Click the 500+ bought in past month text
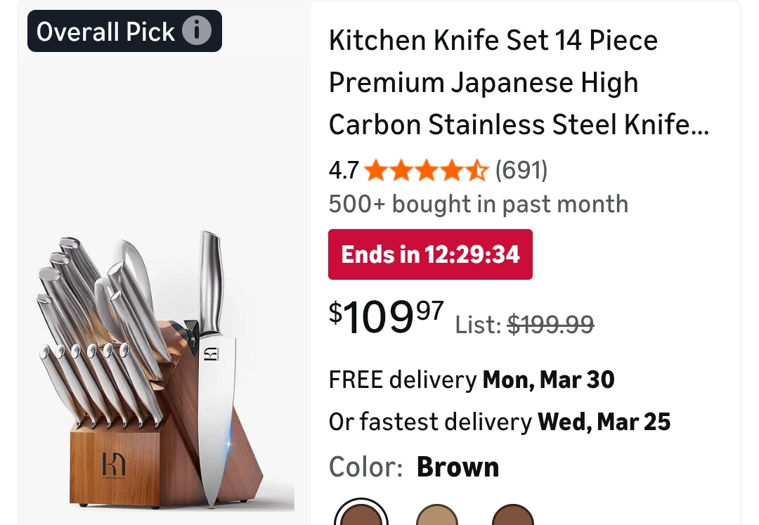This screenshot has width=759, height=525. (478, 205)
